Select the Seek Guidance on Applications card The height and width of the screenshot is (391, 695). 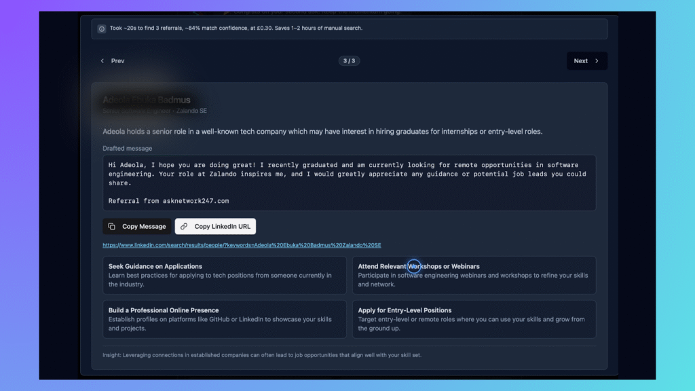pos(224,275)
